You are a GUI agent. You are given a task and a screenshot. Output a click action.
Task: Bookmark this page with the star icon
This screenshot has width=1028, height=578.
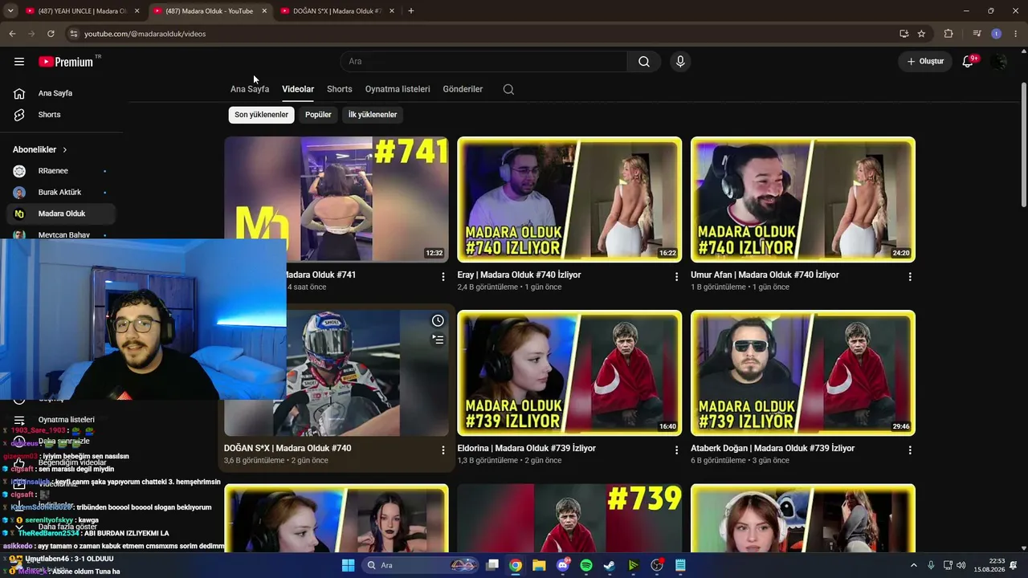tap(921, 34)
